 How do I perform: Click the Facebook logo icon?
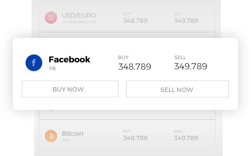tap(34, 63)
